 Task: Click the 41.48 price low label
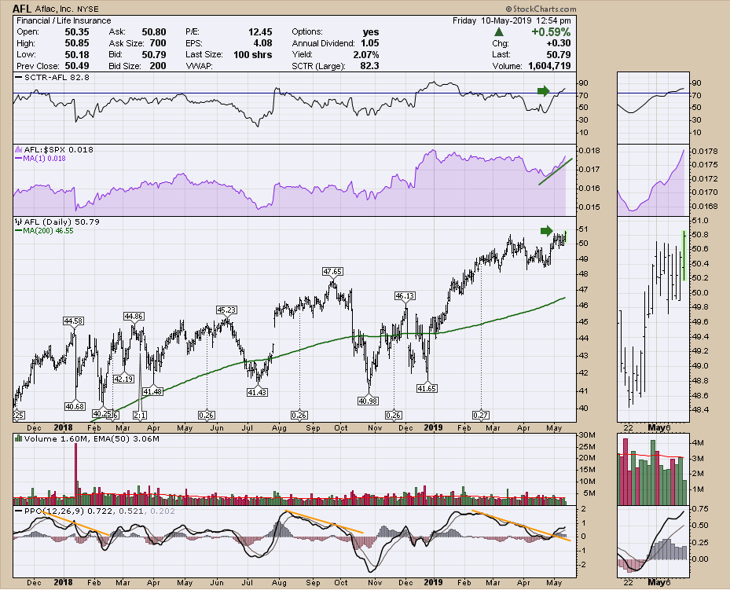pyautogui.click(x=152, y=392)
